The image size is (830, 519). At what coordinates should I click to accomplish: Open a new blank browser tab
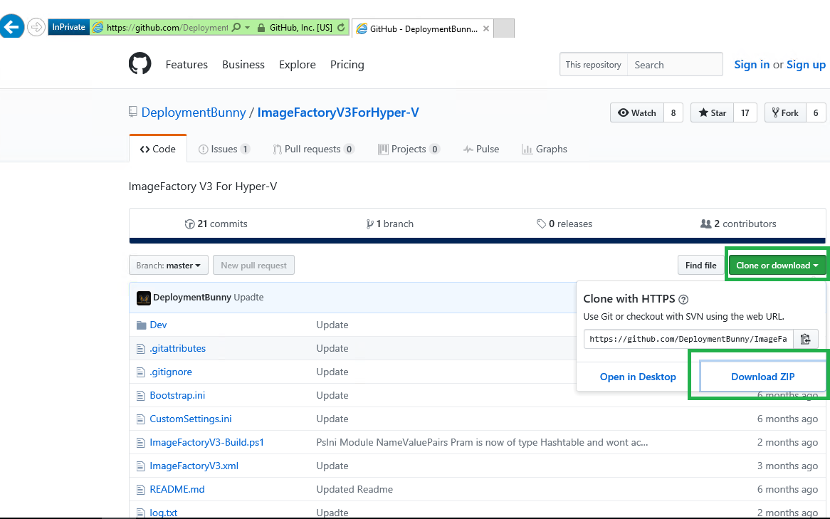pyautogui.click(x=504, y=28)
